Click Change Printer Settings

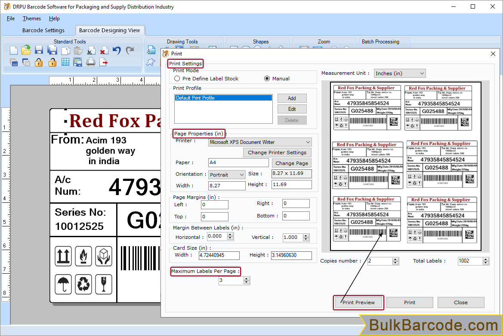click(277, 153)
